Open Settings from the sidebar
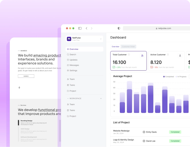Screen dimensions: 190x147 (x=73, y=70)
